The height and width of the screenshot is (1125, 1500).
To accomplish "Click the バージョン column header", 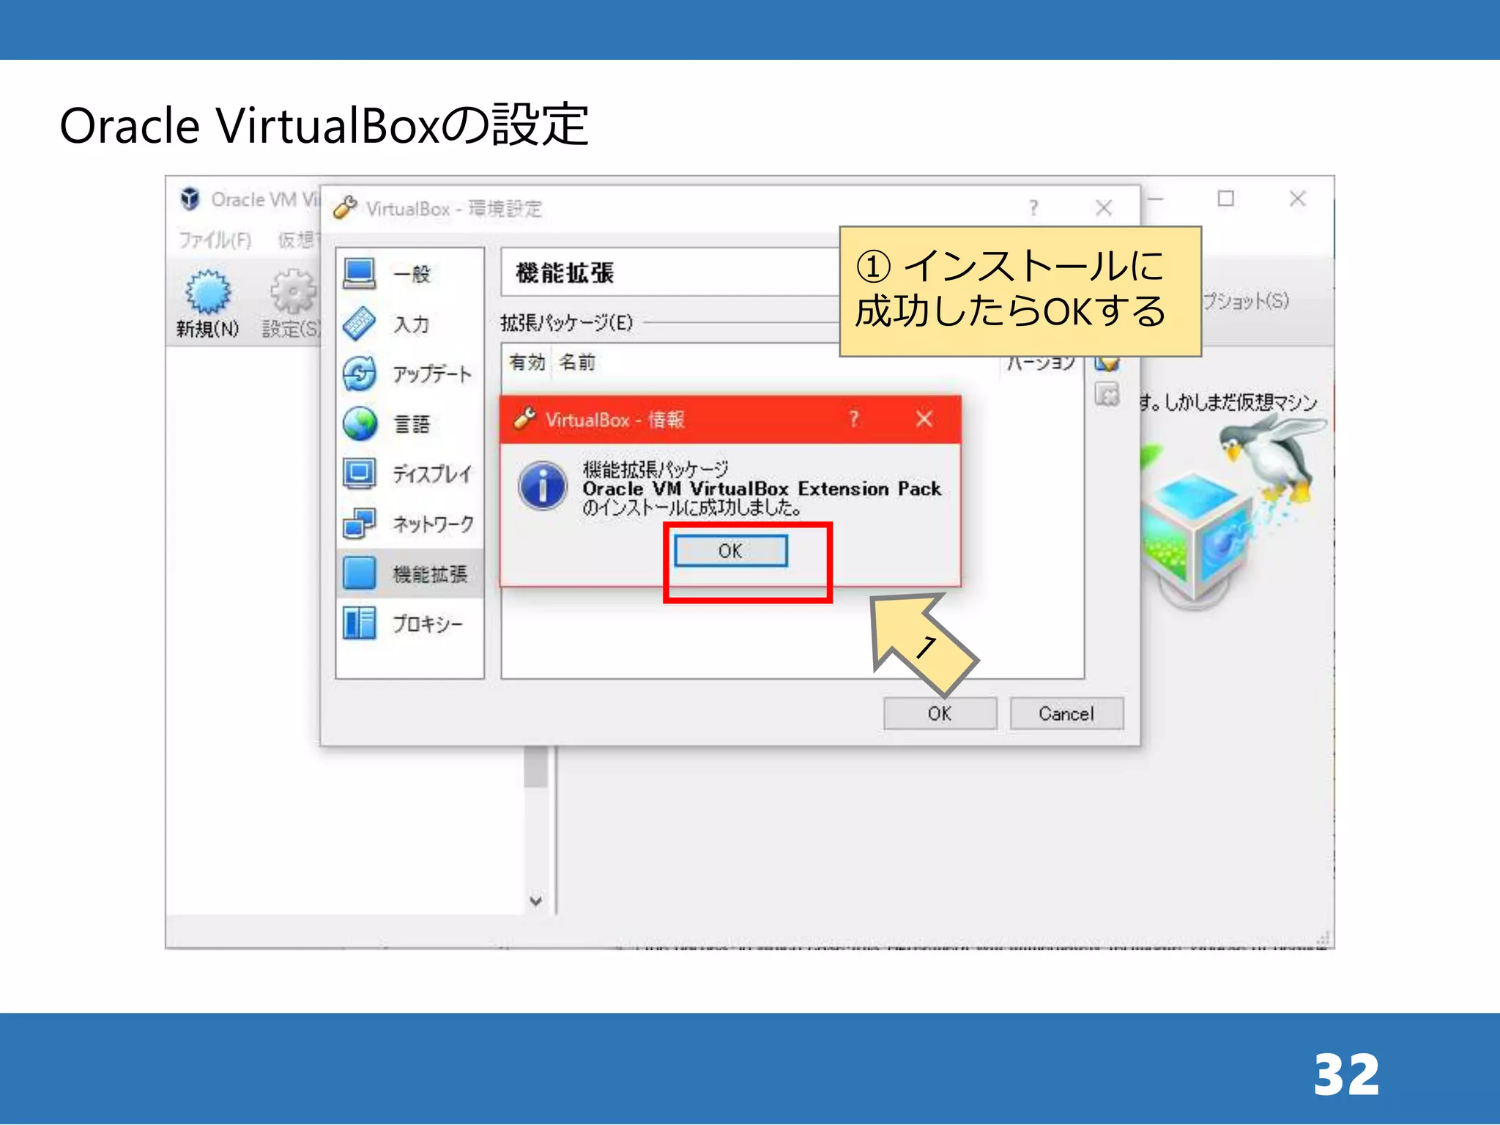I will coord(1040,363).
